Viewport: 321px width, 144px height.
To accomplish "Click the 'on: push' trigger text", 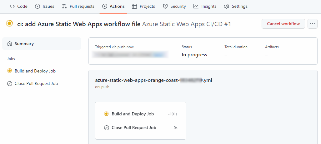I will [102, 87].
